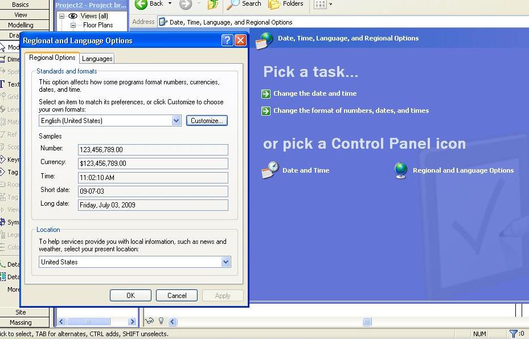This screenshot has width=529, height=339.
Task: Open Search in the Control Panel toolbar
Action: (244, 4)
